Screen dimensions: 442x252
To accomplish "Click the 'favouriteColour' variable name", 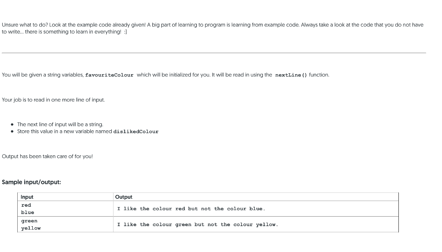I will tap(109, 75).
